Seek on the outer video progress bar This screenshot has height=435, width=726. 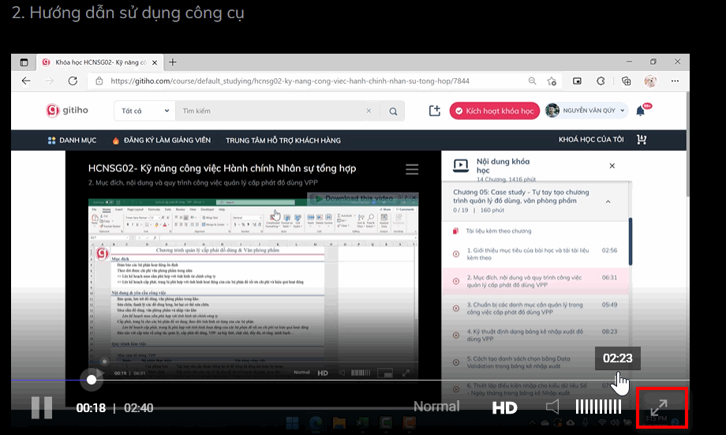[x=350, y=380]
